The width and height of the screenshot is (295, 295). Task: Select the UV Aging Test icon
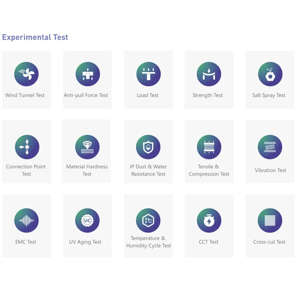point(87,221)
